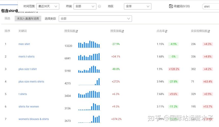
Task: Click the men shirt trend bar chart
Action: (x=89, y=44)
